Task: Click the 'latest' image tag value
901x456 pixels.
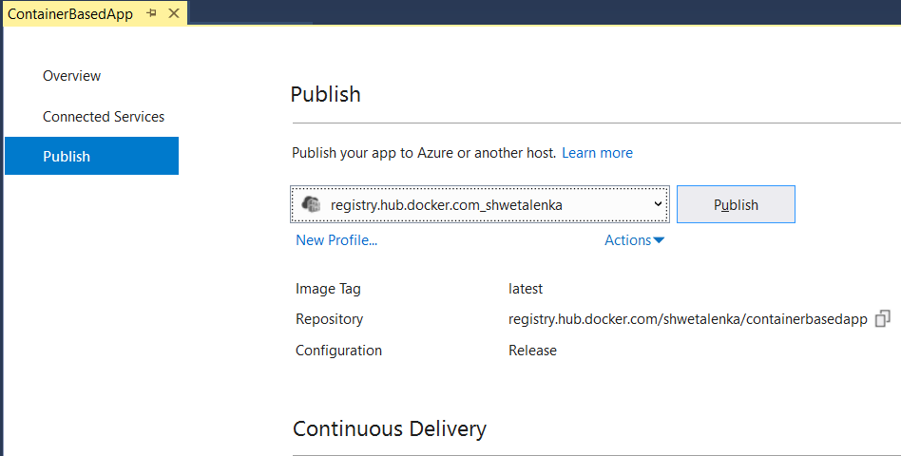Action: point(526,289)
